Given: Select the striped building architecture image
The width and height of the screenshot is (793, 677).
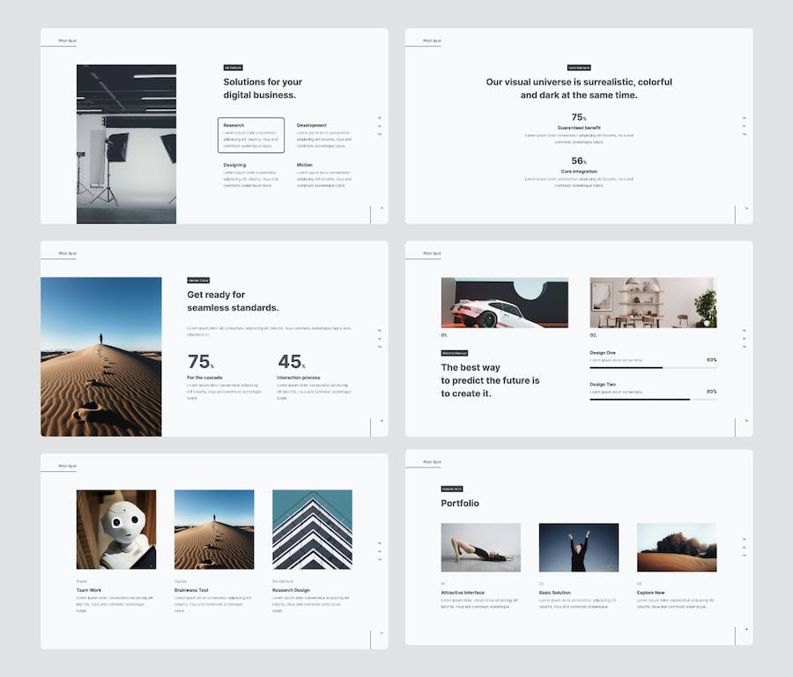Looking at the screenshot, I should [x=312, y=529].
